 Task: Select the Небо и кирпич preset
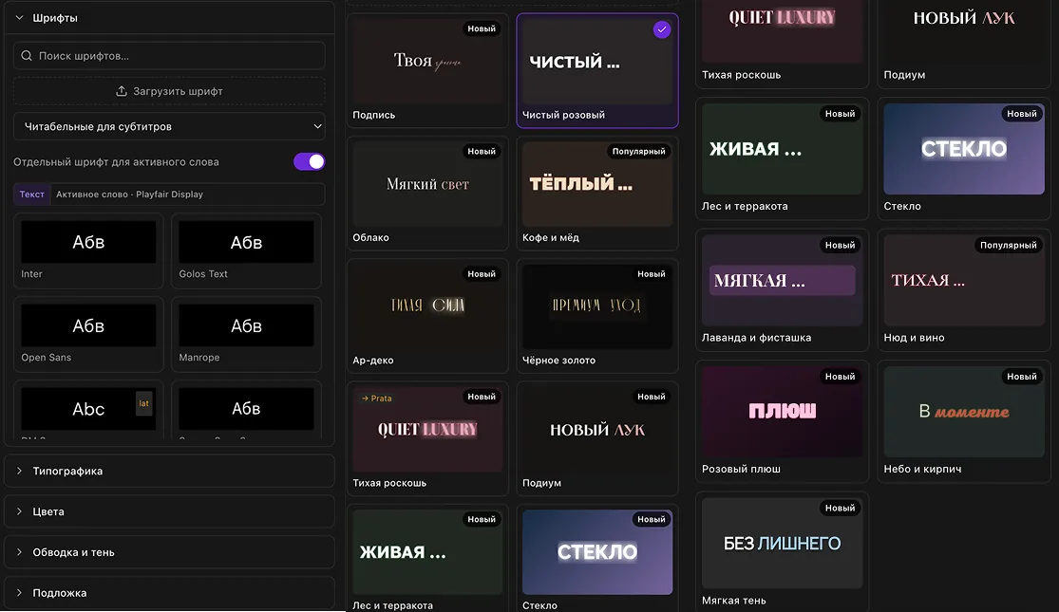964,421
